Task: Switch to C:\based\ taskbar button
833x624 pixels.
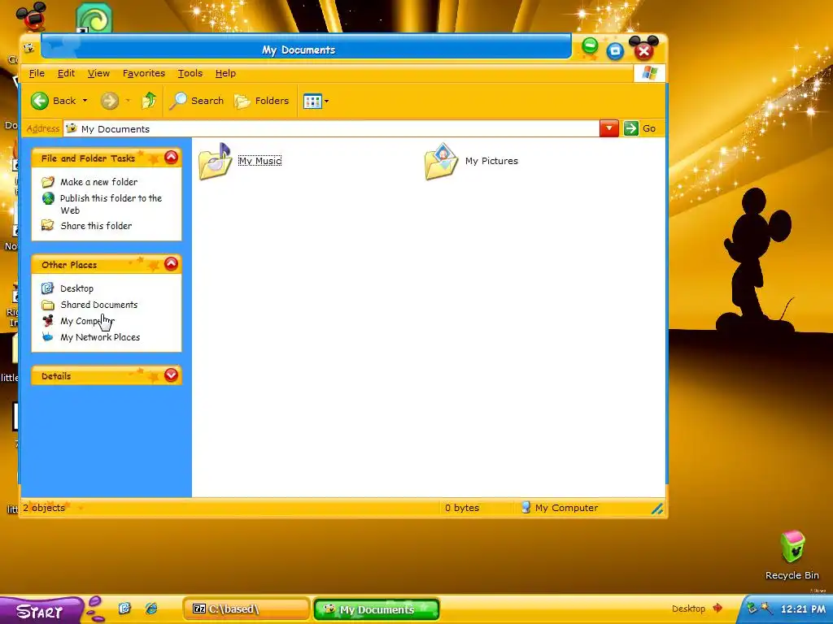Action: pyautogui.click(x=246, y=609)
